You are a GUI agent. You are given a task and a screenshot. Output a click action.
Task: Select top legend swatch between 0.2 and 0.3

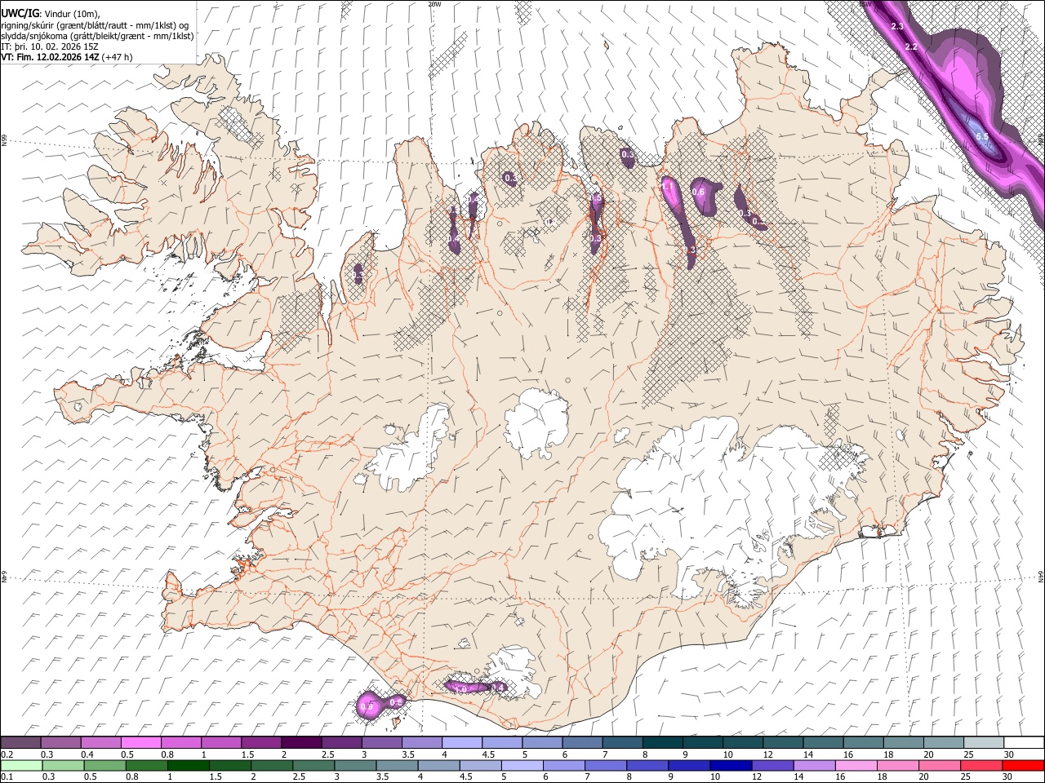click(20, 742)
